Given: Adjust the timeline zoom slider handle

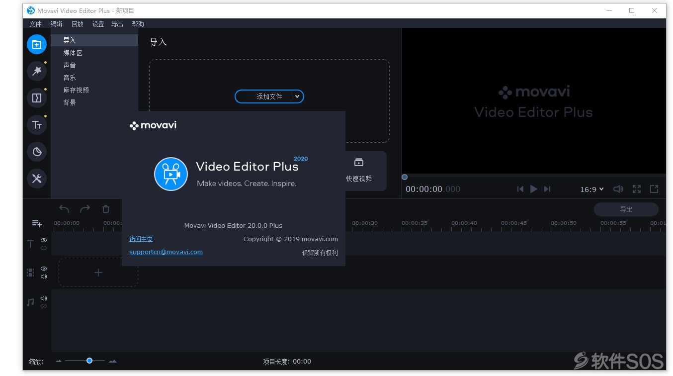Looking at the screenshot, I should (x=89, y=361).
